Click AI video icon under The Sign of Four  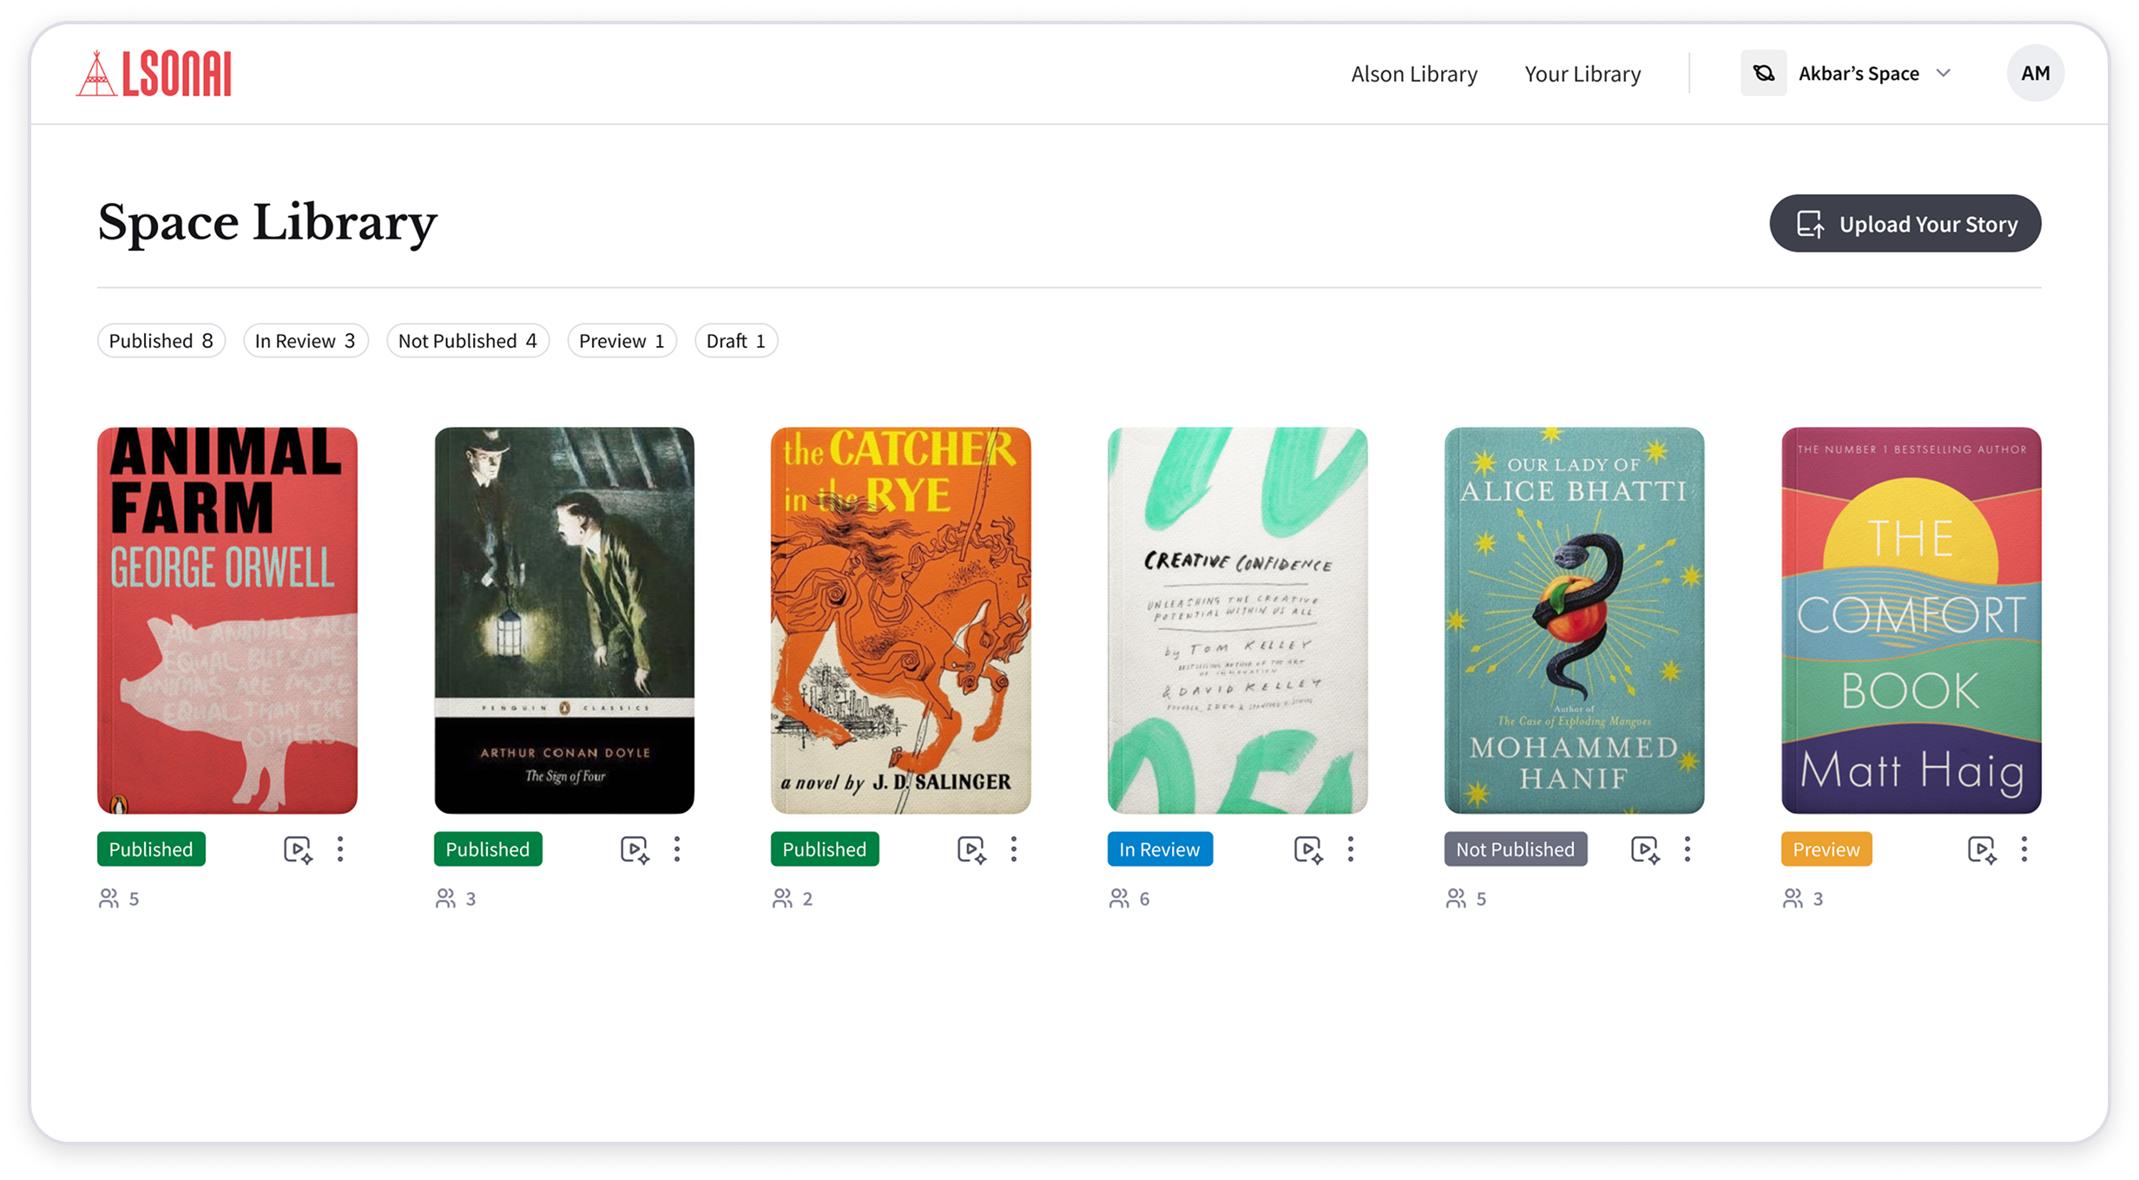pyautogui.click(x=635, y=849)
